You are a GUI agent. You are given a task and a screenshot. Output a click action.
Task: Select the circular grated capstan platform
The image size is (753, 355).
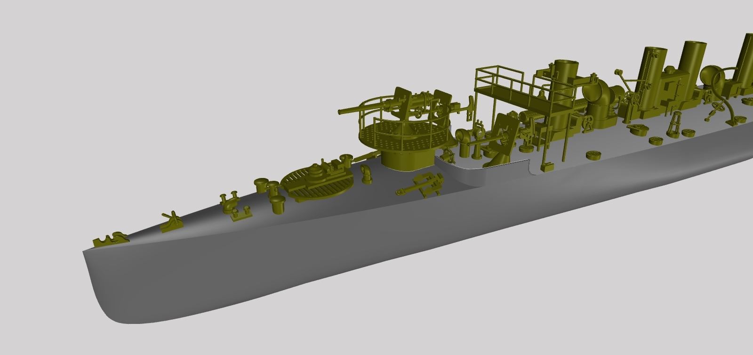(318, 186)
